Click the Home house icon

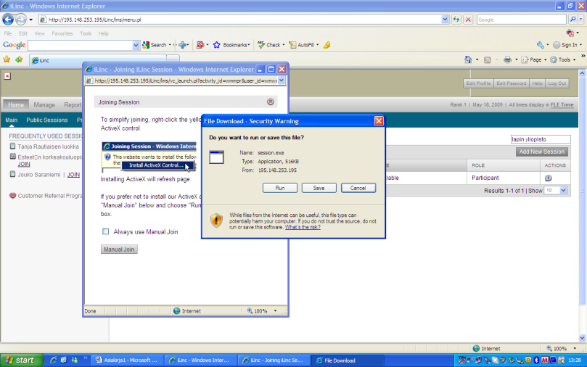click(x=468, y=59)
